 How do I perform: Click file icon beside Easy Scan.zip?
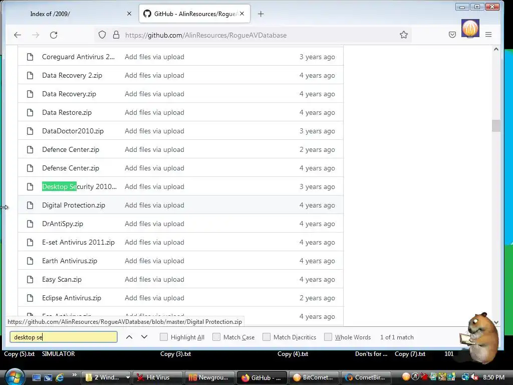[30, 280]
